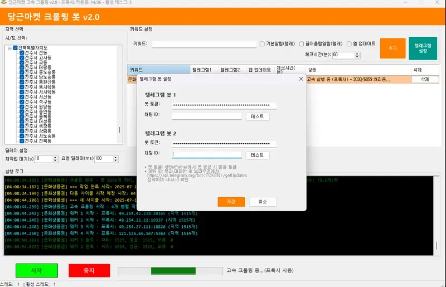446x287 pixels.
Task: Select the 전주시 대성동 tree row
Action: click(38, 121)
